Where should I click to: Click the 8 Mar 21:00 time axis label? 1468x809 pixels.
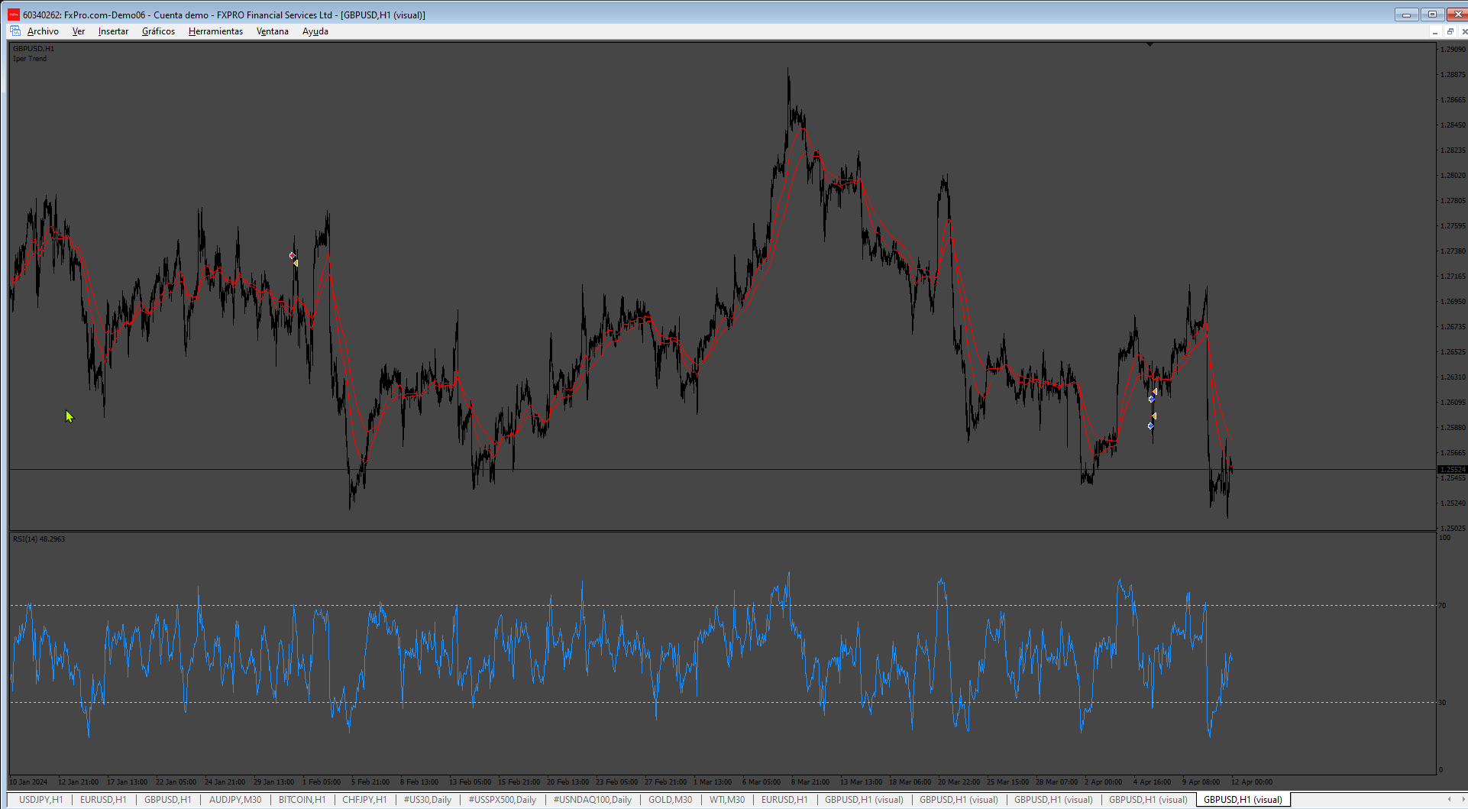click(810, 781)
